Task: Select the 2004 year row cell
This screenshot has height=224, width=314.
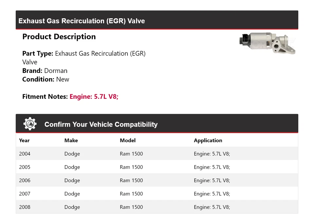Action: (25, 154)
